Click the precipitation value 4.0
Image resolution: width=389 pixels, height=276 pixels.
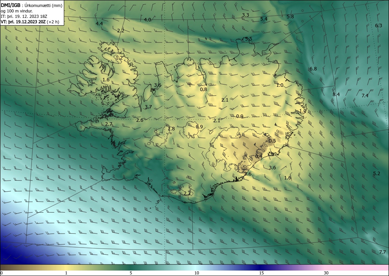point(147,19)
